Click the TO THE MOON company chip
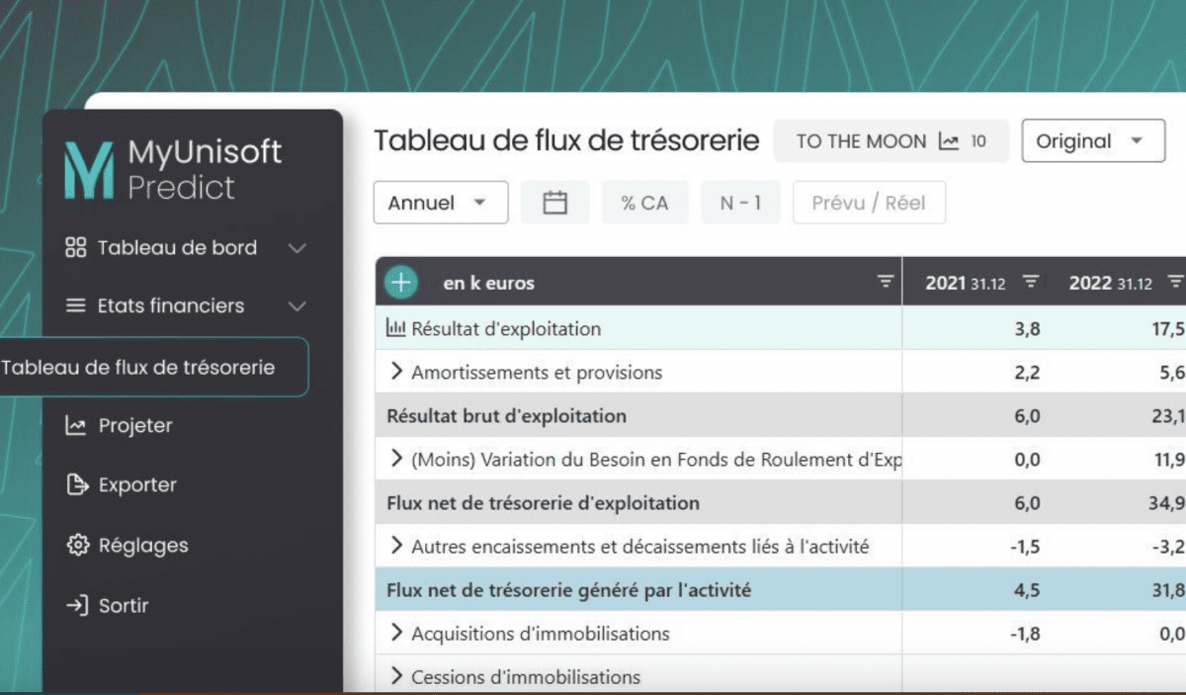Image resolution: width=1186 pixels, height=695 pixels. tap(889, 141)
